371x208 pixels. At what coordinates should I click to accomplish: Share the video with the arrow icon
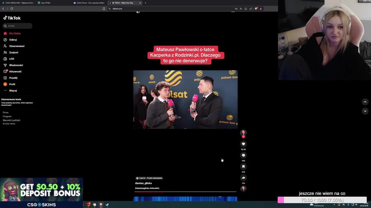243,178
